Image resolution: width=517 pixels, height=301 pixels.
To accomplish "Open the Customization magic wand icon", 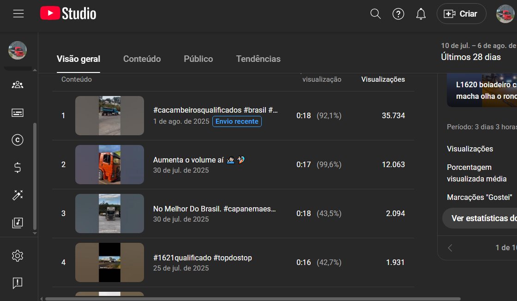I will click(x=18, y=195).
